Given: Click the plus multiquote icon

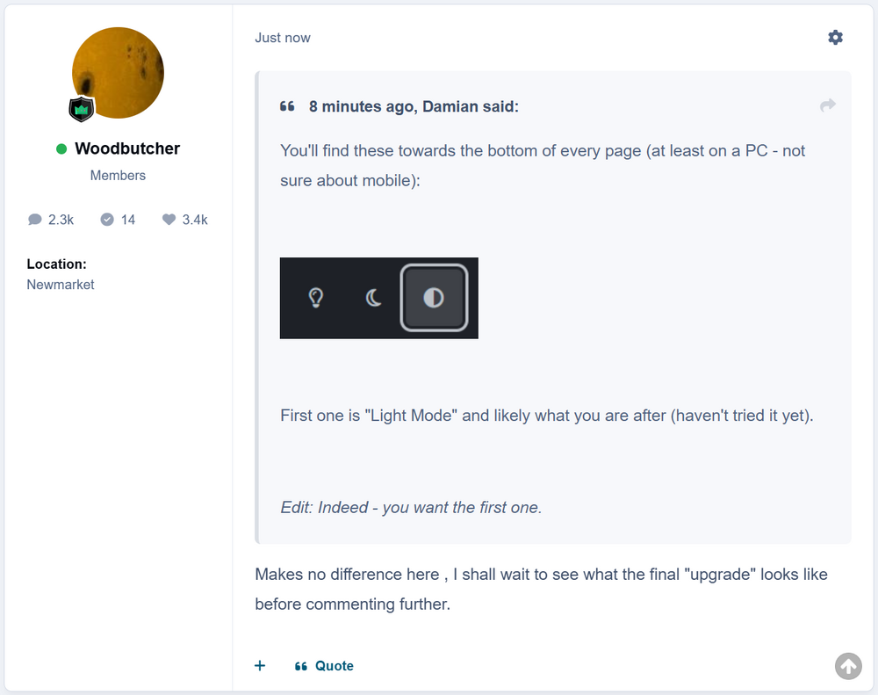Looking at the screenshot, I should pos(260,665).
